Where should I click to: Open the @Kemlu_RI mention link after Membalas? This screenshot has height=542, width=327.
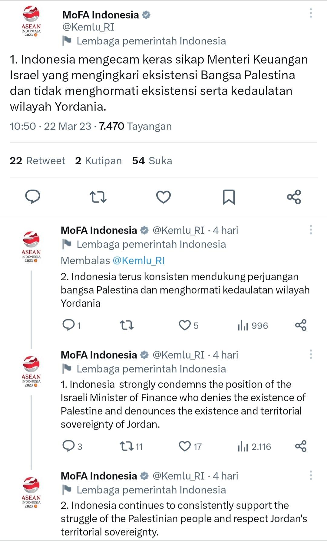tap(138, 261)
